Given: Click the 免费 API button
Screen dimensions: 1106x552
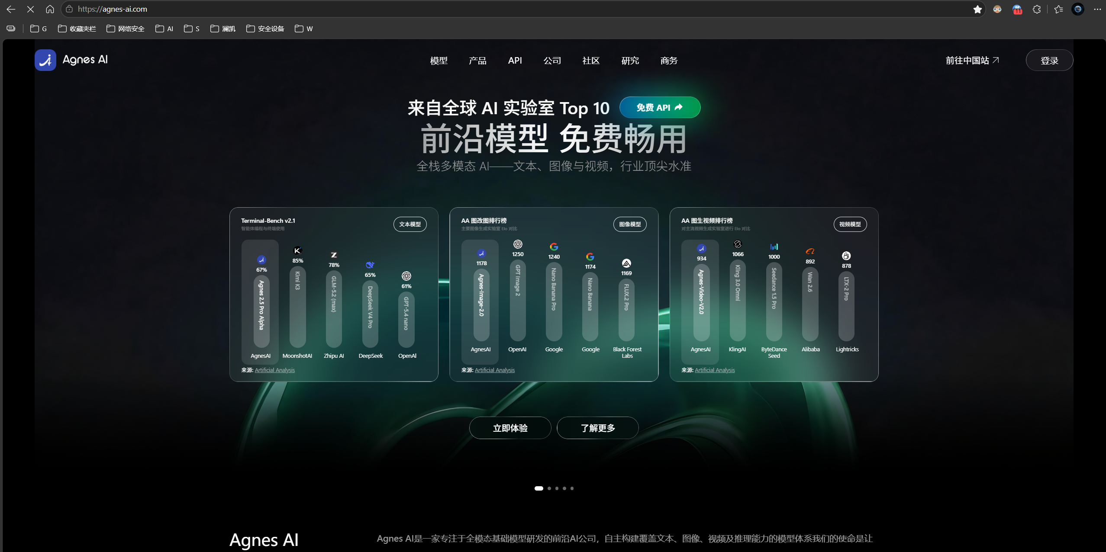Looking at the screenshot, I should pyautogui.click(x=660, y=107).
